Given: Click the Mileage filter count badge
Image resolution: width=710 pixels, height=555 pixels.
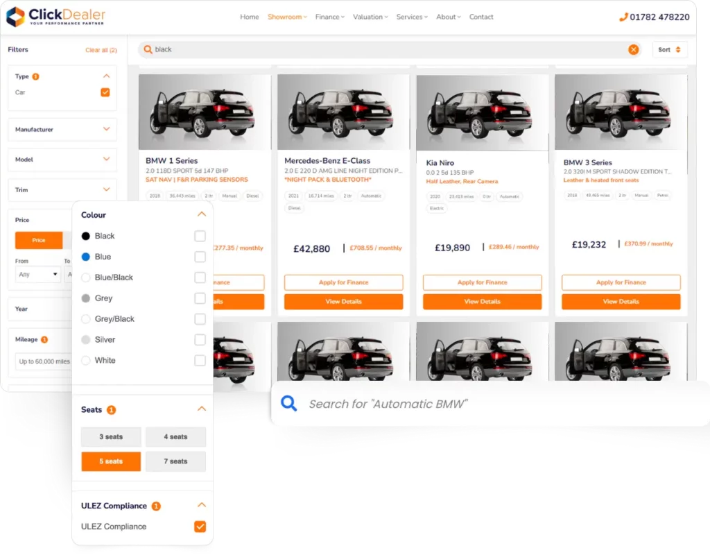Looking at the screenshot, I should pos(44,339).
